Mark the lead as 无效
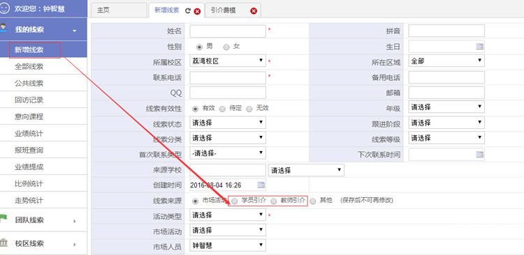Screen dimensions: 524x255 pyautogui.click(x=249, y=109)
